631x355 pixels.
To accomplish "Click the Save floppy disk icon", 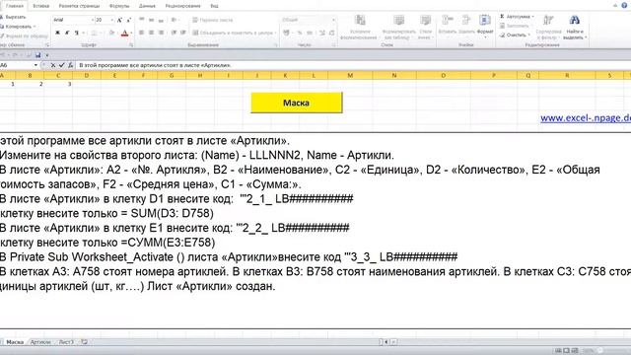I will pyautogui.click(x=37, y=55).
